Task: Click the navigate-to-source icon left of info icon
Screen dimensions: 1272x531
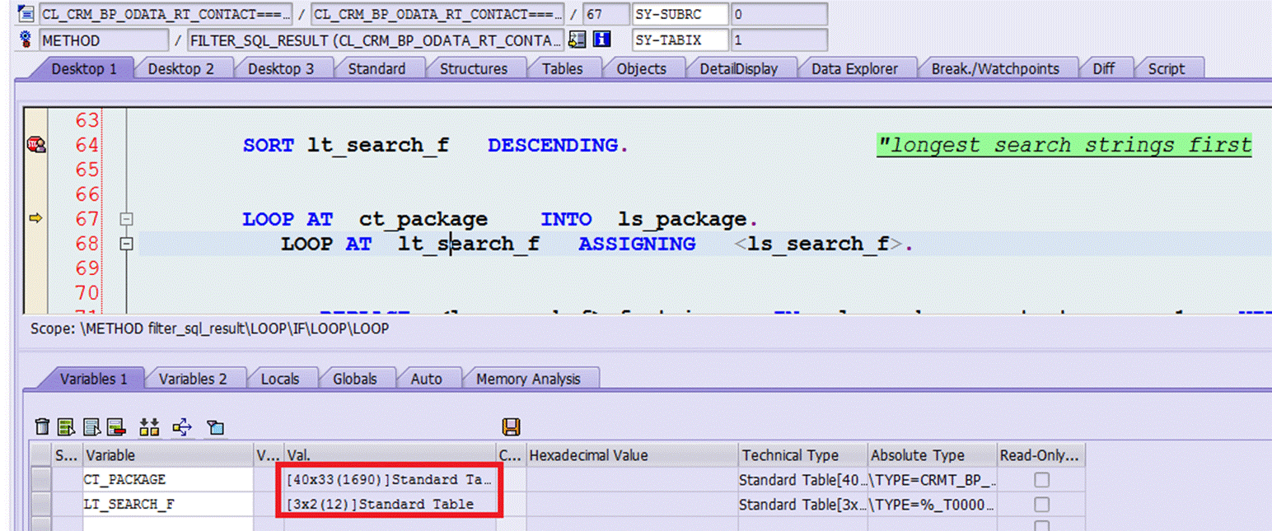Action: (x=578, y=40)
